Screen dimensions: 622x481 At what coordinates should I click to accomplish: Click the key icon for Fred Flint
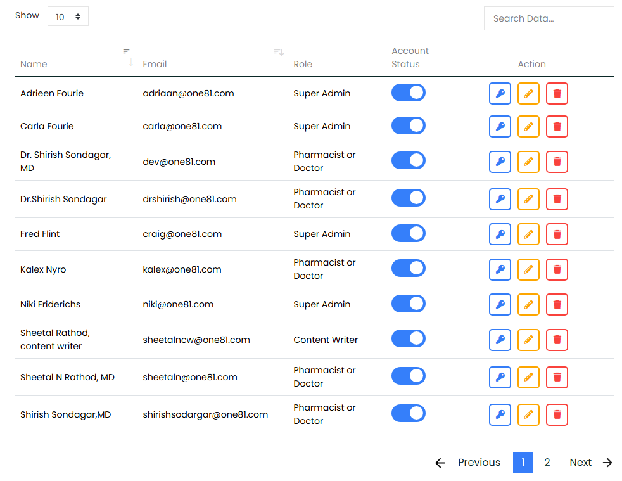(500, 234)
